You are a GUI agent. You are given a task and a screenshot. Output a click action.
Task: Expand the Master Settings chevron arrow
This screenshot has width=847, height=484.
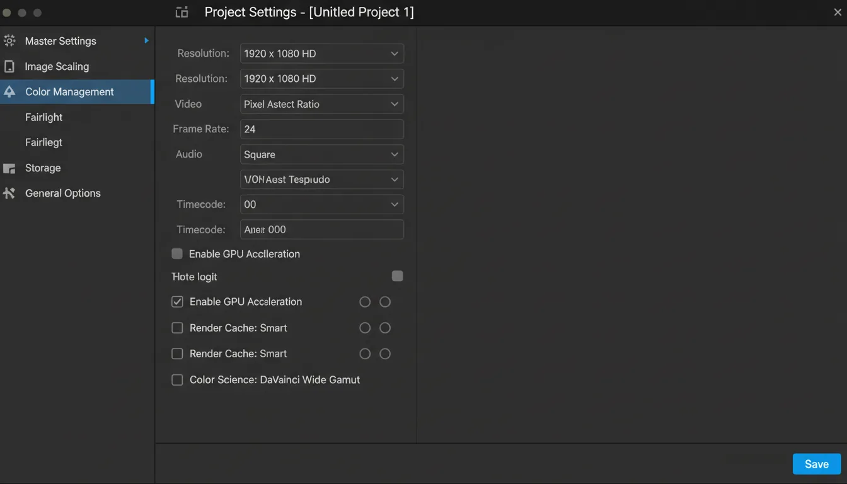(x=146, y=40)
